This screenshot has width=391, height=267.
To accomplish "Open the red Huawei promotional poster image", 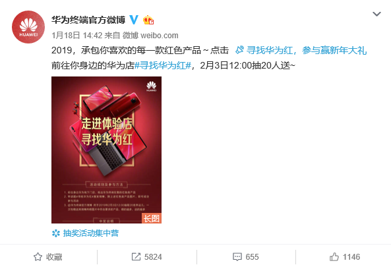I will click(106, 150).
